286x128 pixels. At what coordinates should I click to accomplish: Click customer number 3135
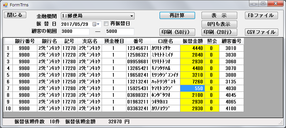231,82
